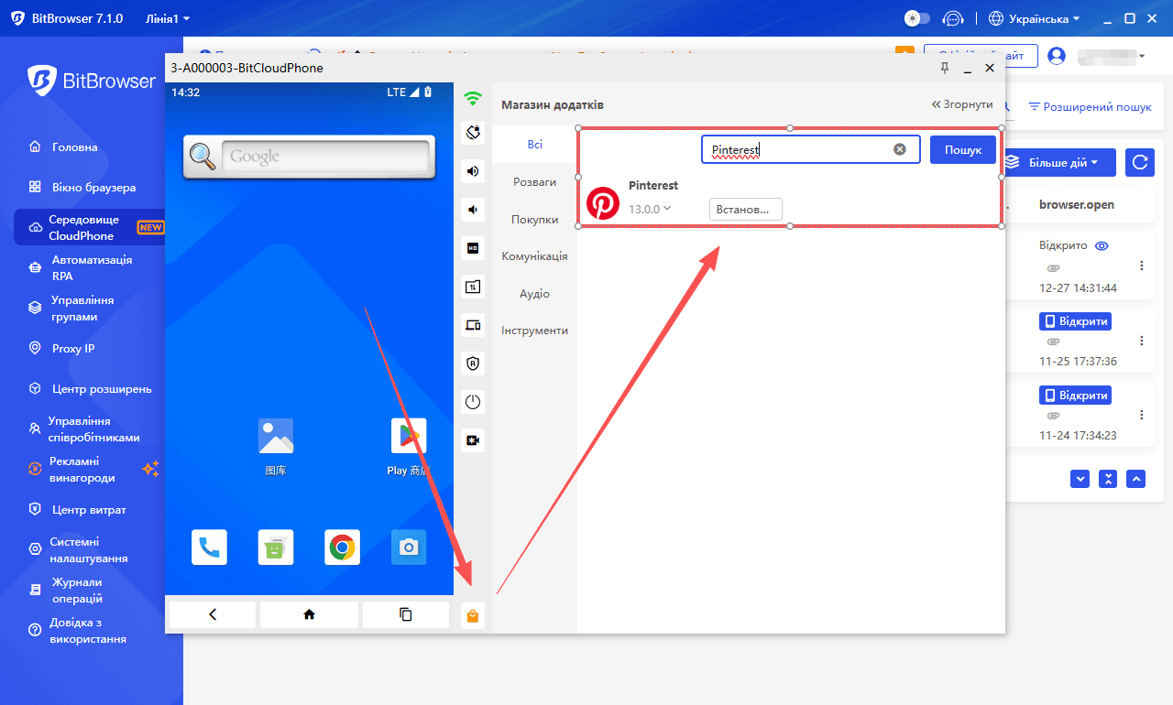Select the Всі category tab

[x=534, y=145]
